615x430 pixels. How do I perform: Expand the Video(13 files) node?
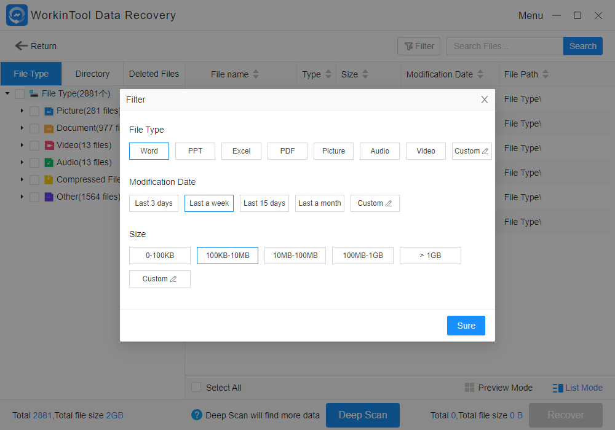(x=22, y=146)
